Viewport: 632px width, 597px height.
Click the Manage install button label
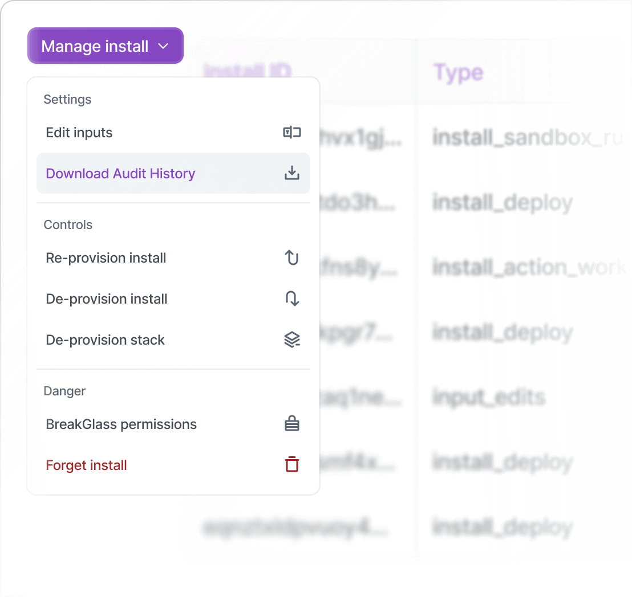(x=95, y=46)
